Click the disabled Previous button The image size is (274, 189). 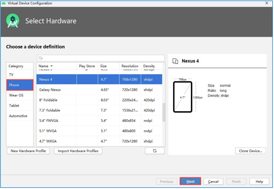[x=167, y=182]
